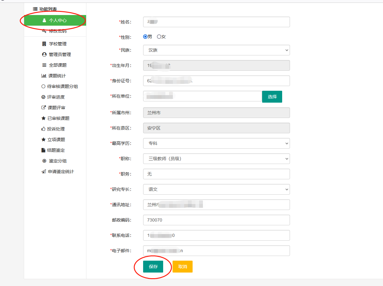
Task: Click the building icon beside 学校管理
Action: click(x=44, y=44)
